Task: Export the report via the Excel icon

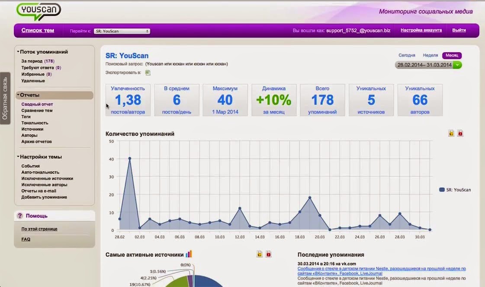Action: (x=148, y=73)
